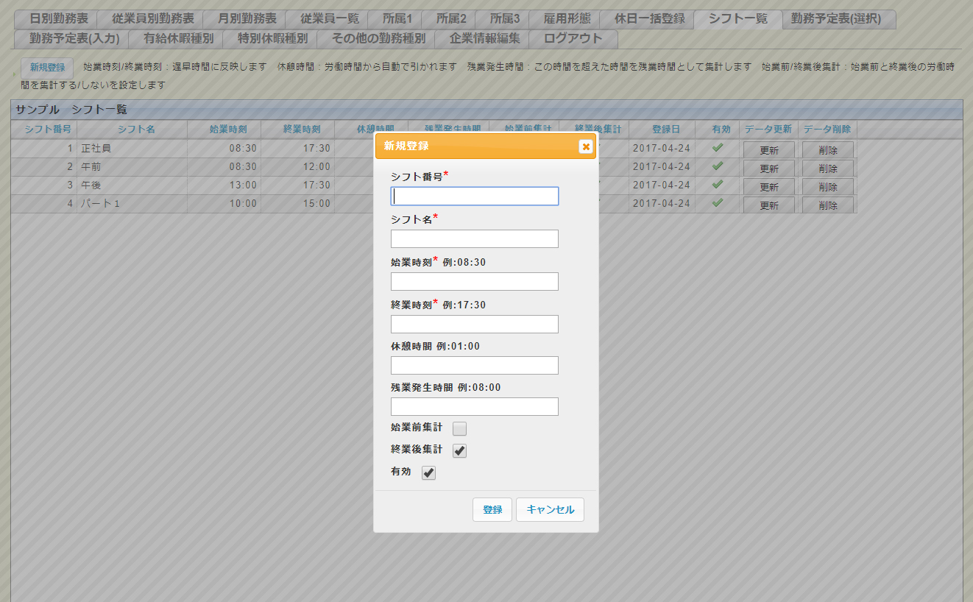Image resolution: width=973 pixels, height=602 pixels.
Task: Click green checkmark in パート１ row
Action: click(x=717, y=203)
